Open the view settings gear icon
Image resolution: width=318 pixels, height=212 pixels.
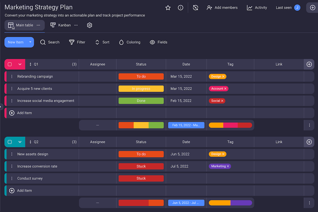(90, 25)
